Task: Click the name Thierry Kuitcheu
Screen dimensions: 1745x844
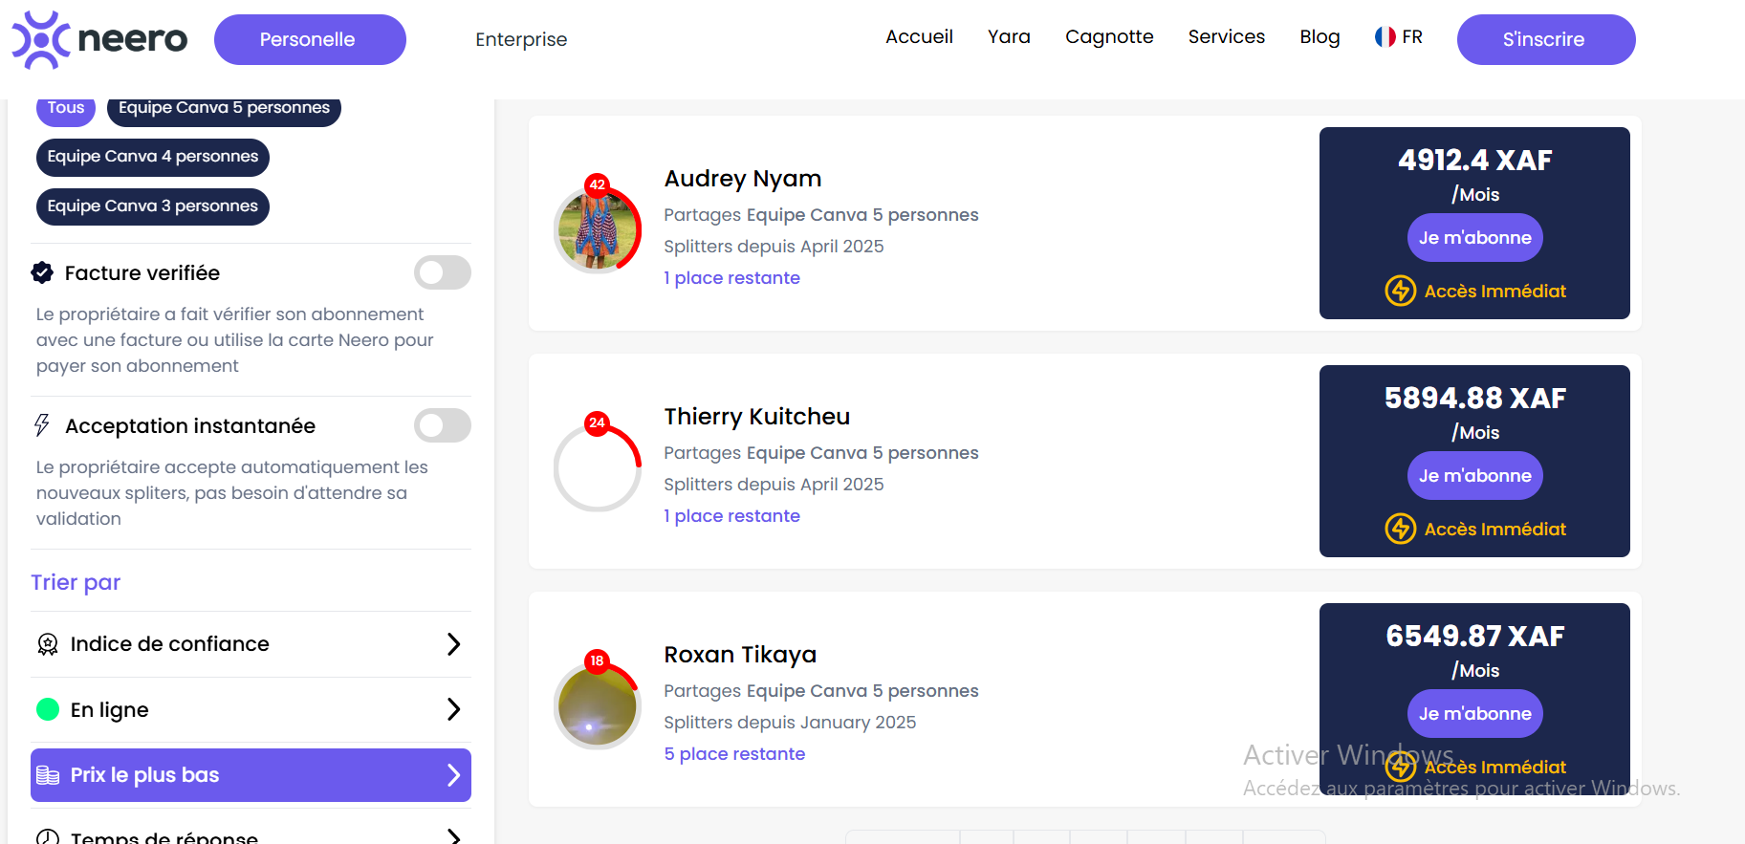Action: [x=757, y=417]
